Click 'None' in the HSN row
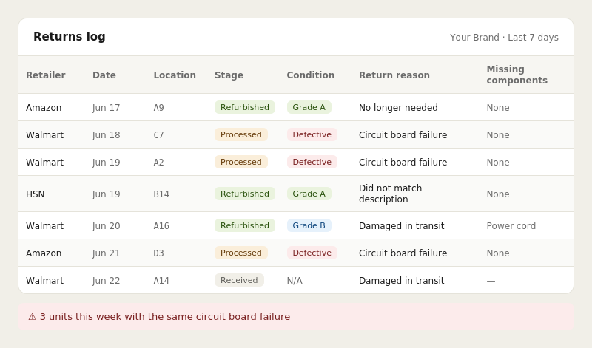 [x=498, y=194]
